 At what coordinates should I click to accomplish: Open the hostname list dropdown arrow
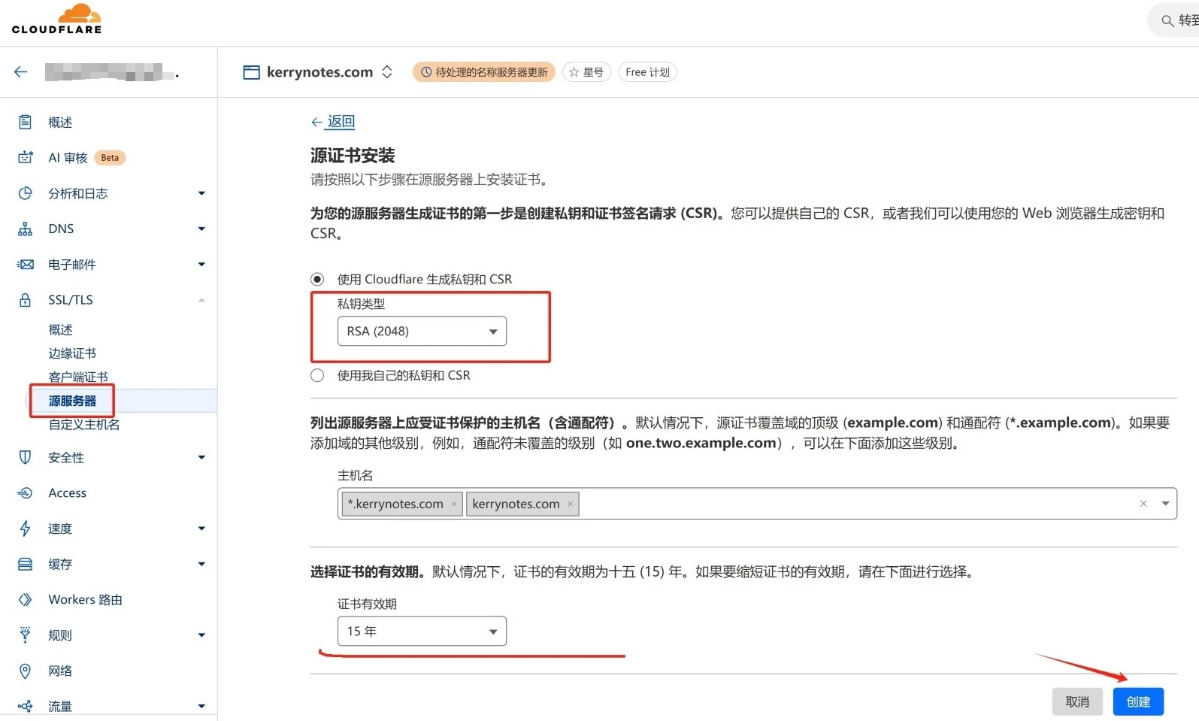tap(1165, 504)
